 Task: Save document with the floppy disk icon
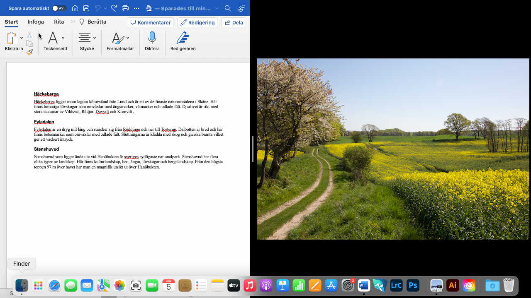(x=86, y=8)
